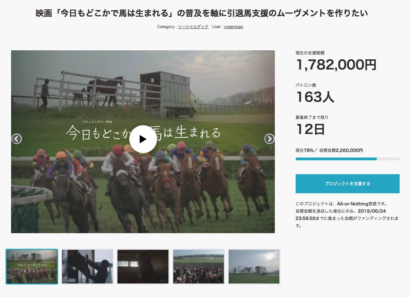Click the 現在の支援総額 label
The height and width of the screenshot is (297, 410).
[310, 53]
